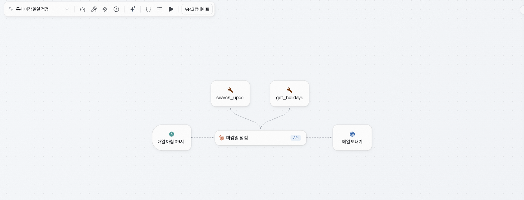Select the 마감일 점검 agent node
This screenshot has width=524, height=200.
click(x=261, y=138)
